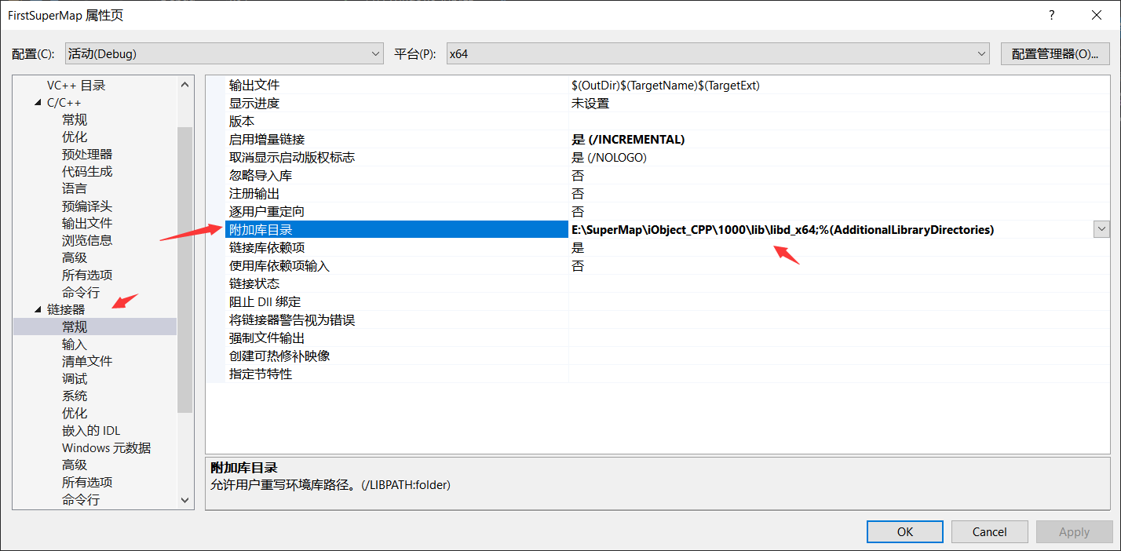
Task: Open the Windows 元数据 page
Action: click(105, 447)
